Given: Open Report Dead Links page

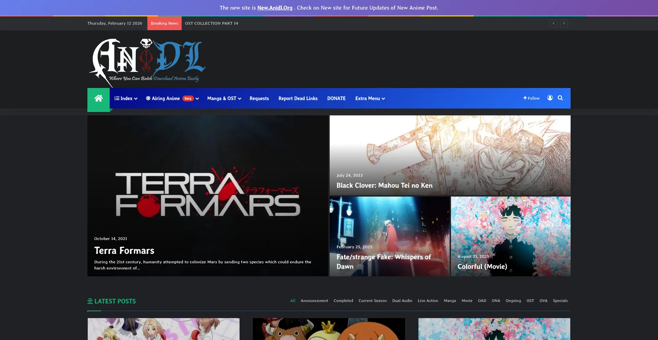Looking at the screenshot, I should [x=298, y=98].
